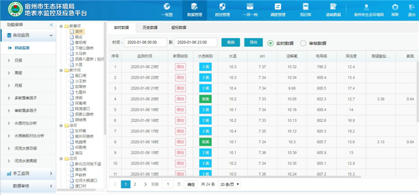Open the 一张图 globe icon
Viewport: 419px width, 195px height.
tap(167, 6)
